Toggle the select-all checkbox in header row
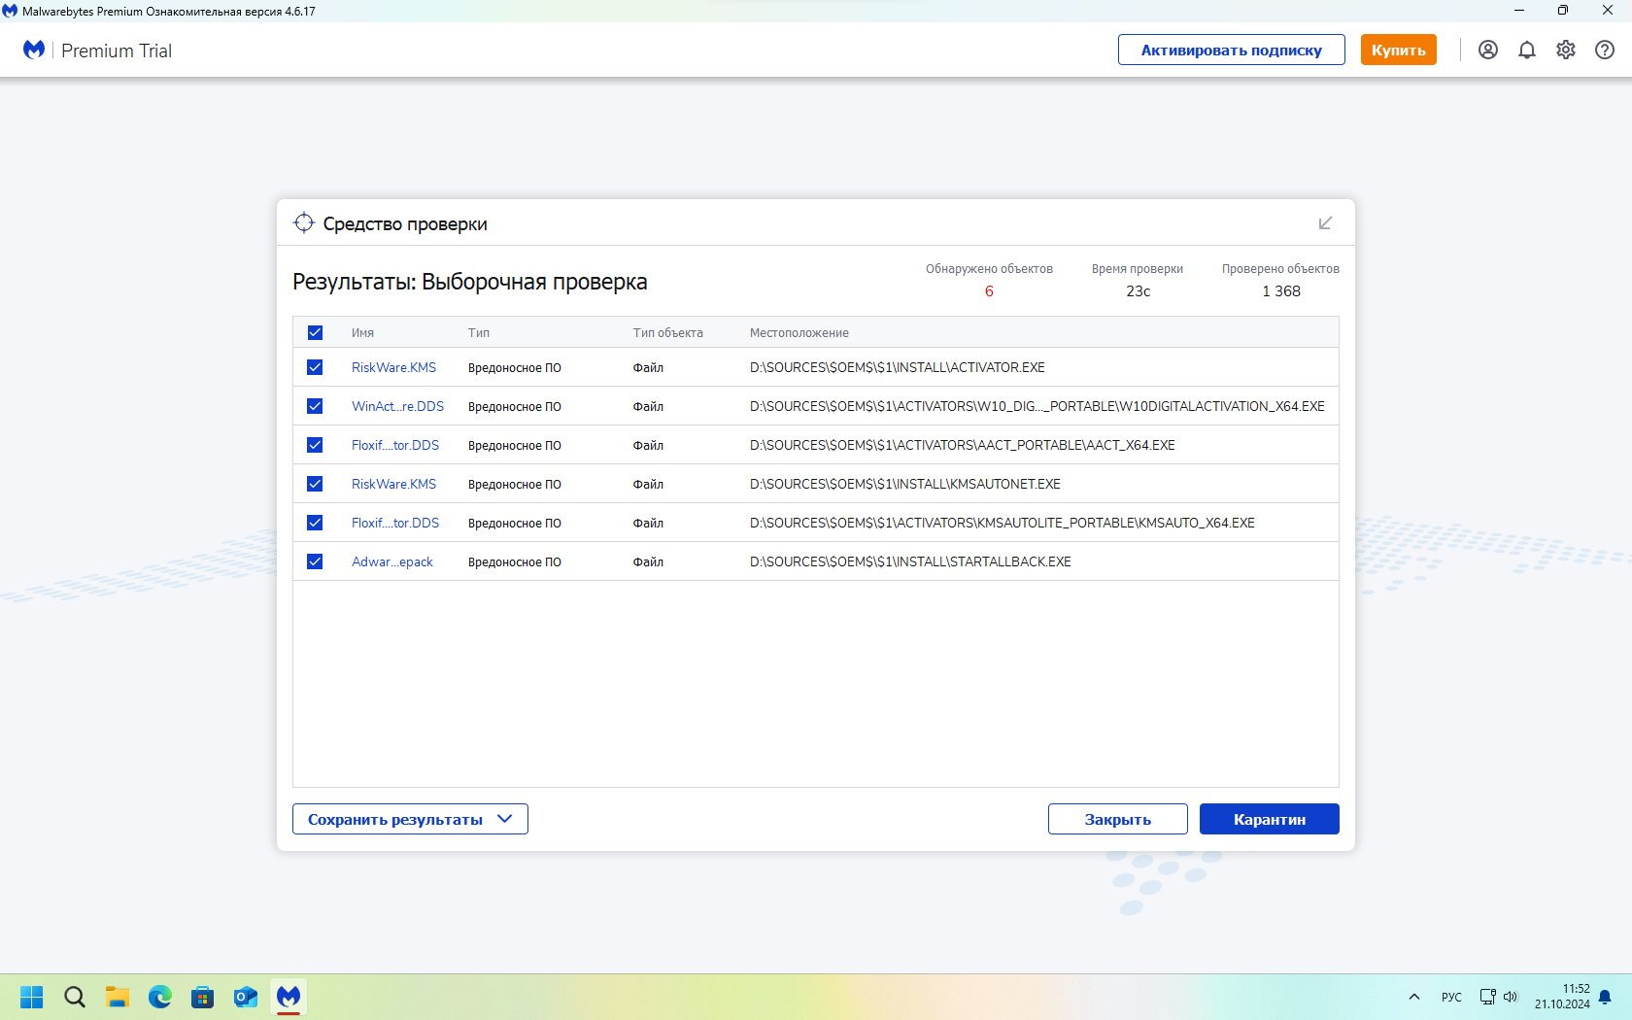 point(315,332)
